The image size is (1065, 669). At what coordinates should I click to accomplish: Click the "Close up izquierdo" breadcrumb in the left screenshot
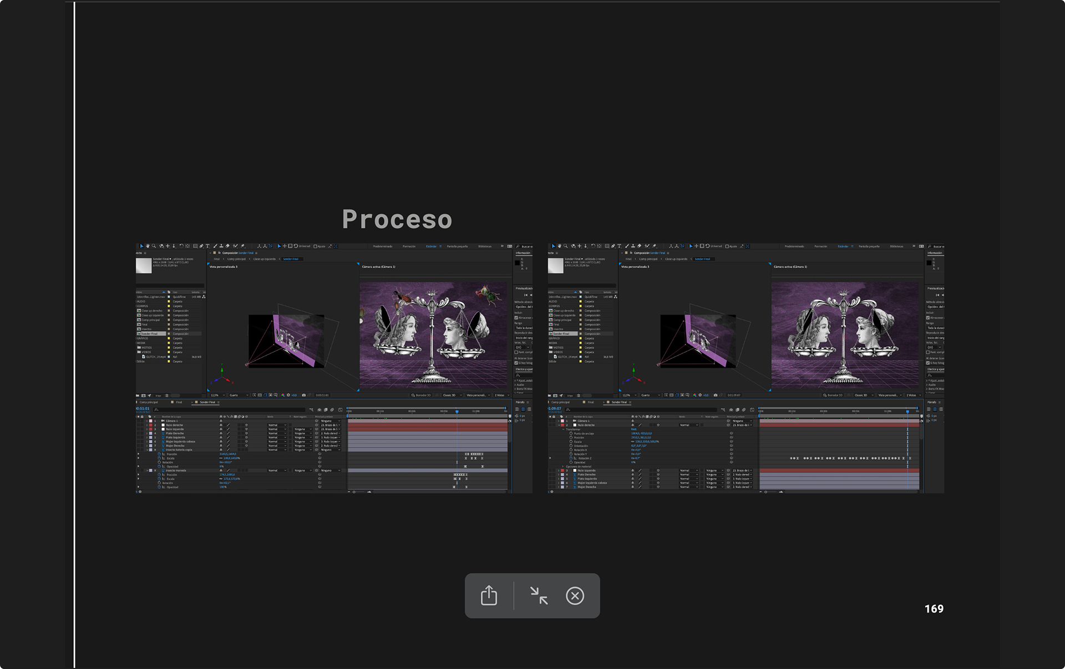(264, 259)
